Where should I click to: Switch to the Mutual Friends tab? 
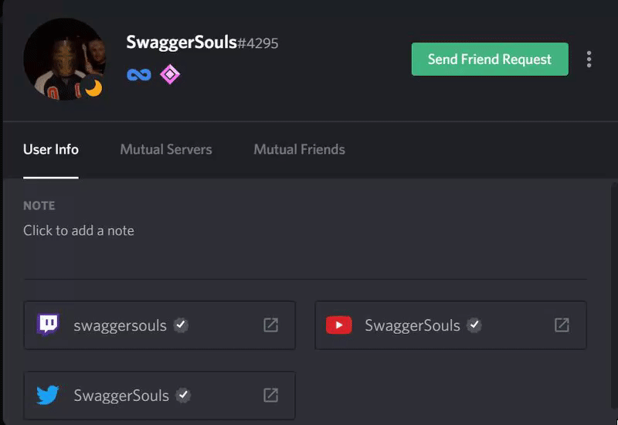click(x=299, y=149)
